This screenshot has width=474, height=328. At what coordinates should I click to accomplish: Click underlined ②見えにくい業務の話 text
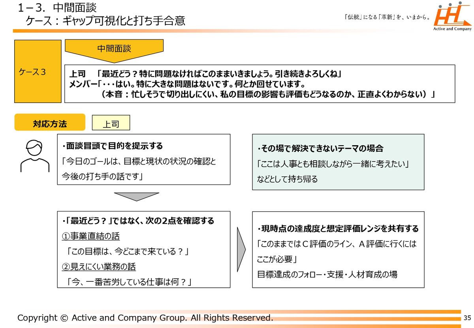pos(99,267)
